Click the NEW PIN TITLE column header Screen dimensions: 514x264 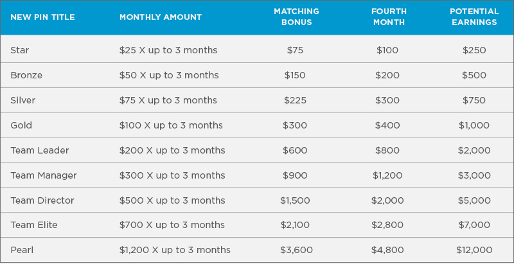click(42, 17)
